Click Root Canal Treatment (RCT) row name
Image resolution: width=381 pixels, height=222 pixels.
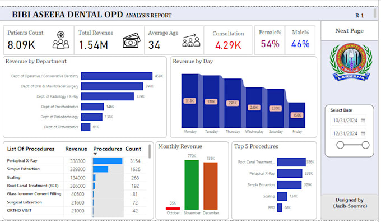(x=33, y=186)
